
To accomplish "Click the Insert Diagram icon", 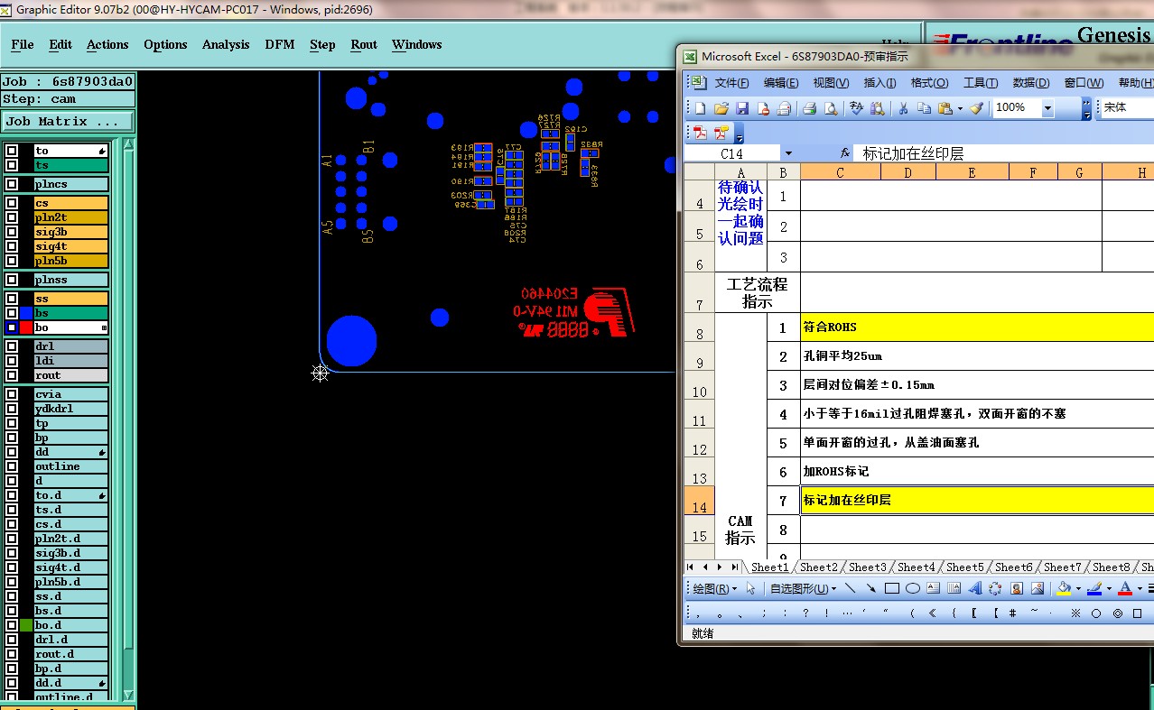I will (x=995, y=589).
